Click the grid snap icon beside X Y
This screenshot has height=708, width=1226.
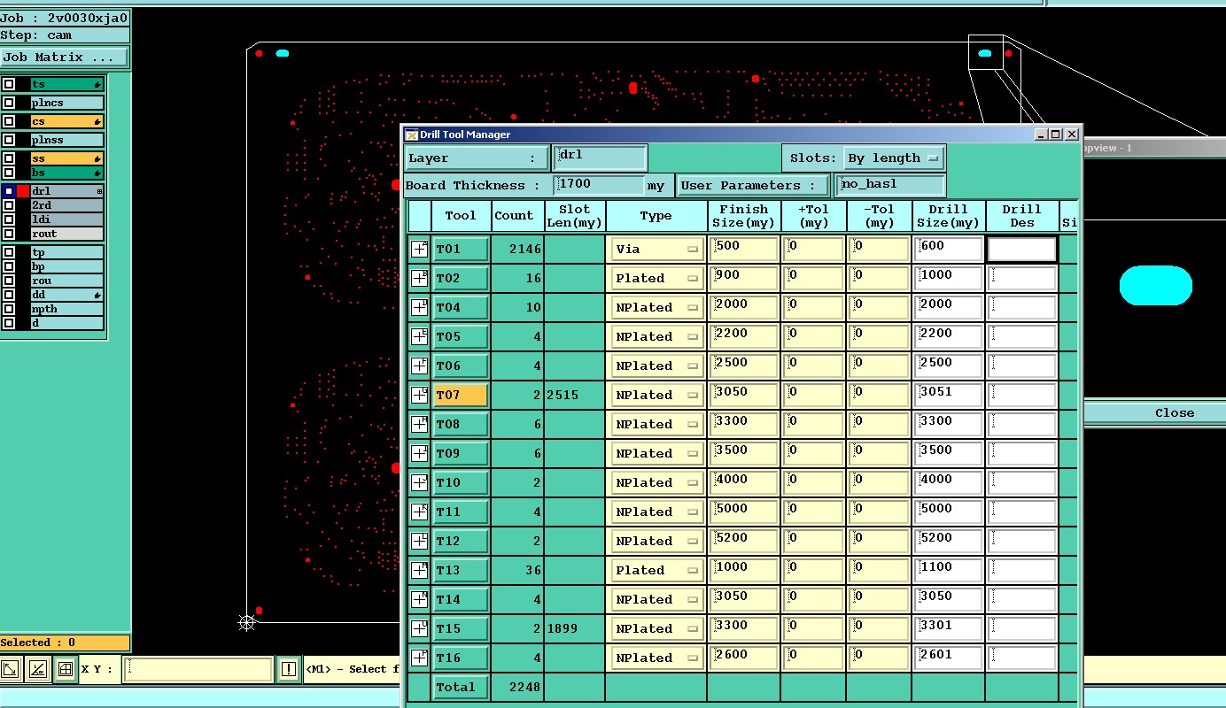click(x=65, y=669)
